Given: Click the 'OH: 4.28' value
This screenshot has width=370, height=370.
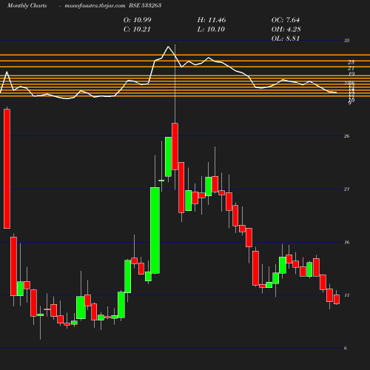Looking at the screenshot, I should click(286, 30).
